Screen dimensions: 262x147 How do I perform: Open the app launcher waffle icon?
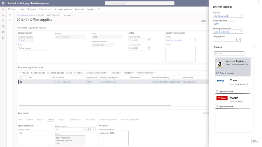coord(3,3)
